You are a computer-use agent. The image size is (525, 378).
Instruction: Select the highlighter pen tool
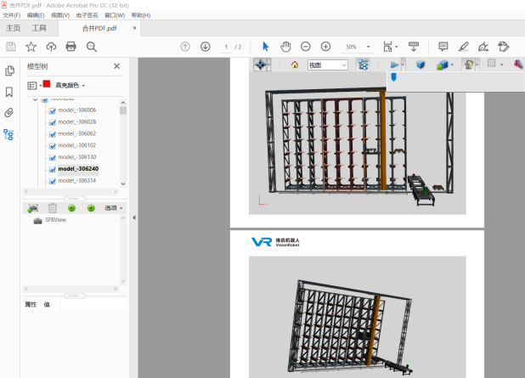(x=463, y=47)
